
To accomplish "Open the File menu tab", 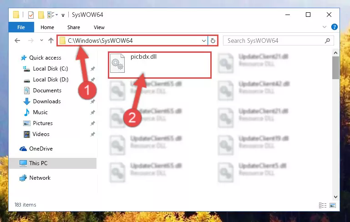I will click(21, 27).
